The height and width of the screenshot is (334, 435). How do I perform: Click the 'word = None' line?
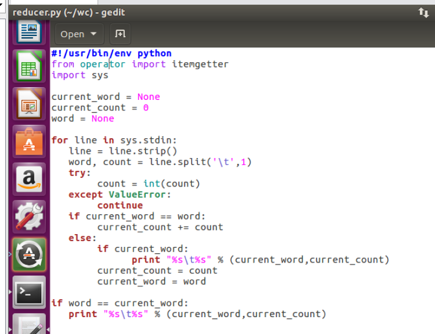82,118
